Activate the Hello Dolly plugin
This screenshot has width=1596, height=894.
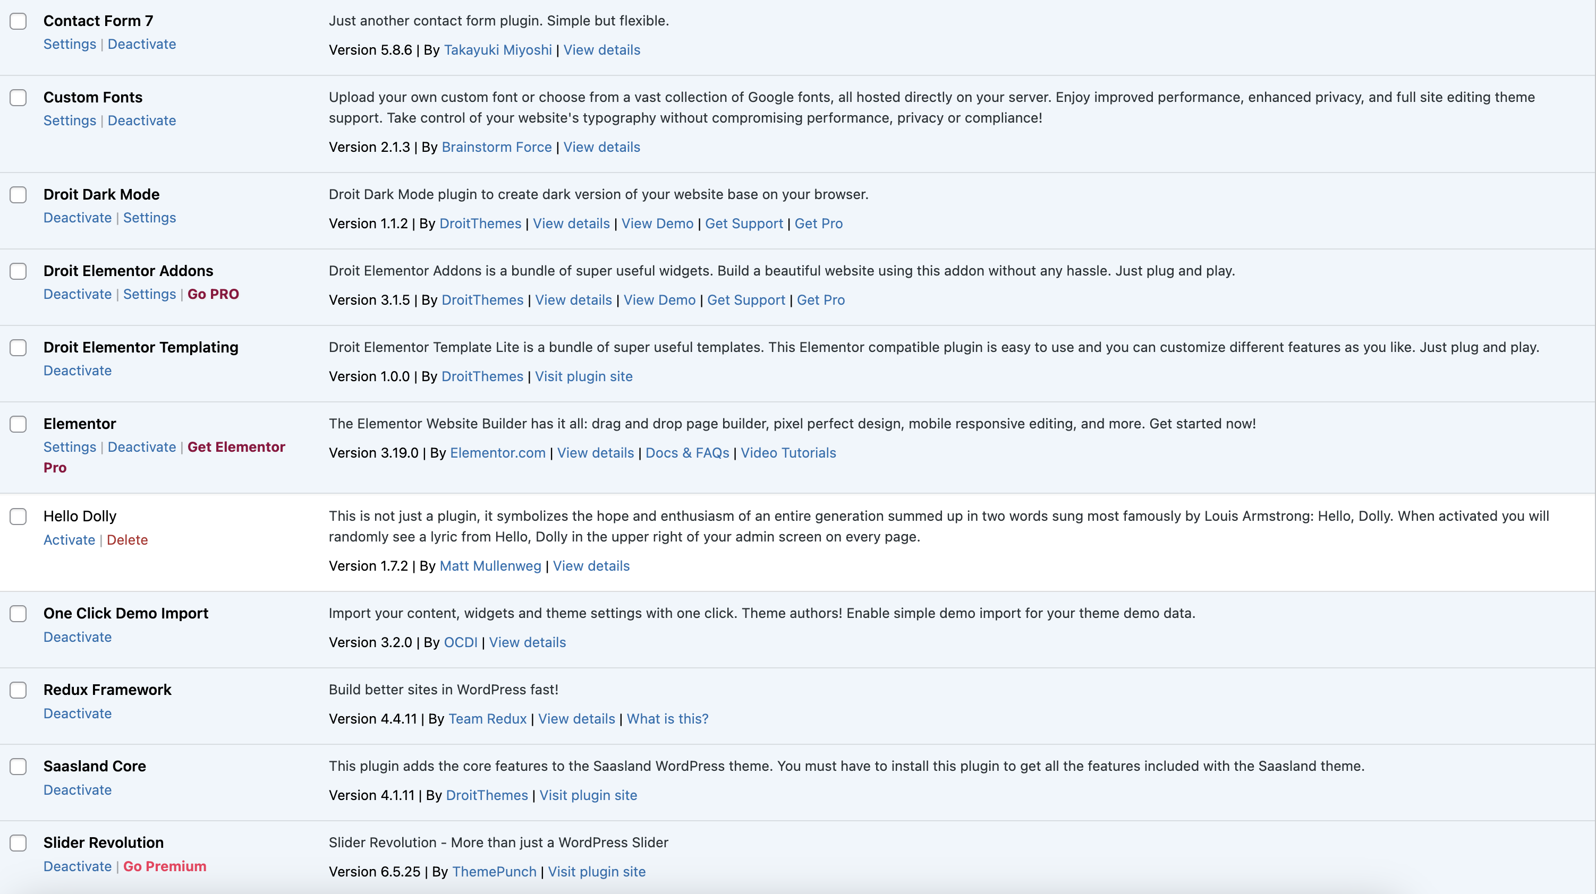(69, 540)
